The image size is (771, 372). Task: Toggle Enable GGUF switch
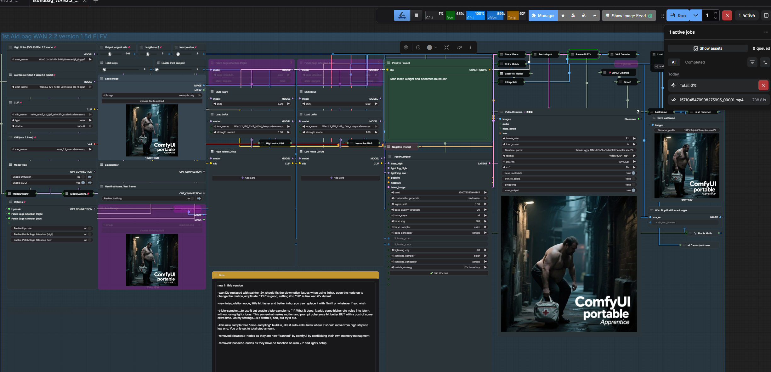tap(83, 183)
